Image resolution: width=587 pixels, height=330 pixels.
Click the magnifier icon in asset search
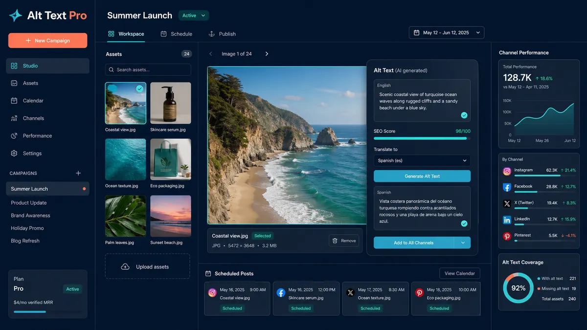point(112,70)
